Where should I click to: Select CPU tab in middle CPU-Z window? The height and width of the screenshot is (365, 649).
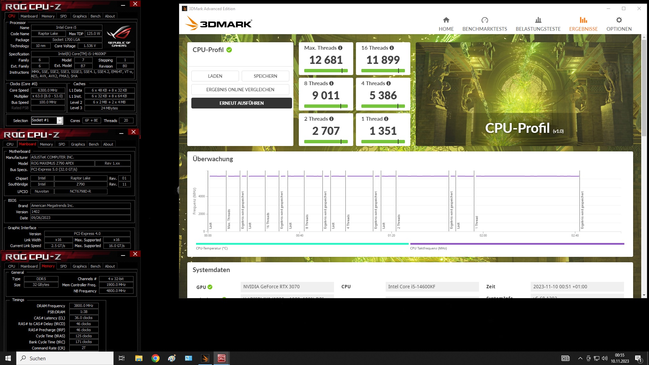click(10, 144)
